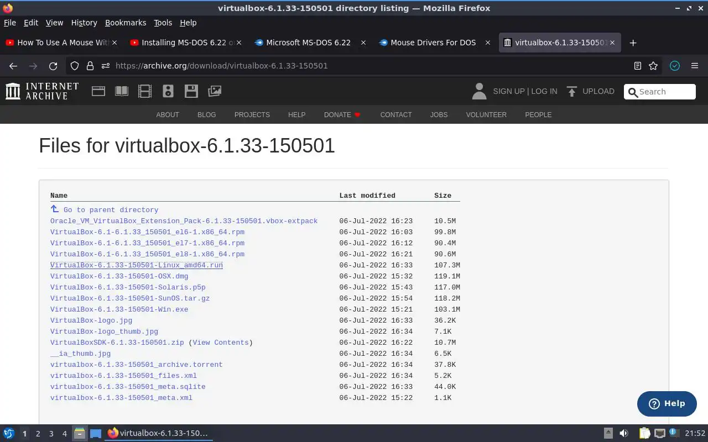The height and width of the screenshot is (442, 708).
Task: Download VirtualBox-6.1.33-150501-Win.exe
Action: point(119,309)
